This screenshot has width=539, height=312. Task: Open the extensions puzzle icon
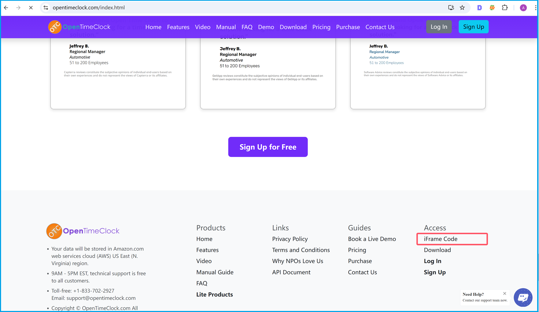[x=505, y=8]
